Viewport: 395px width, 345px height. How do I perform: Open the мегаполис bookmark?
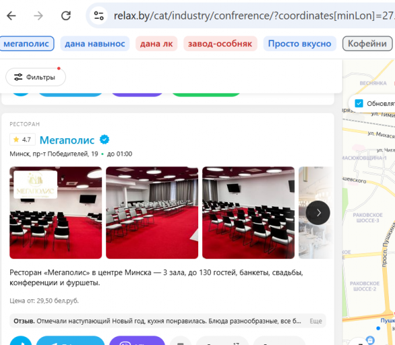[26, 44]
